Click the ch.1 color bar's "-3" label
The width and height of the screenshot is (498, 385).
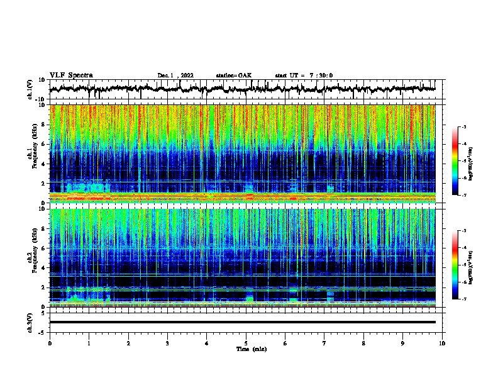464,127
